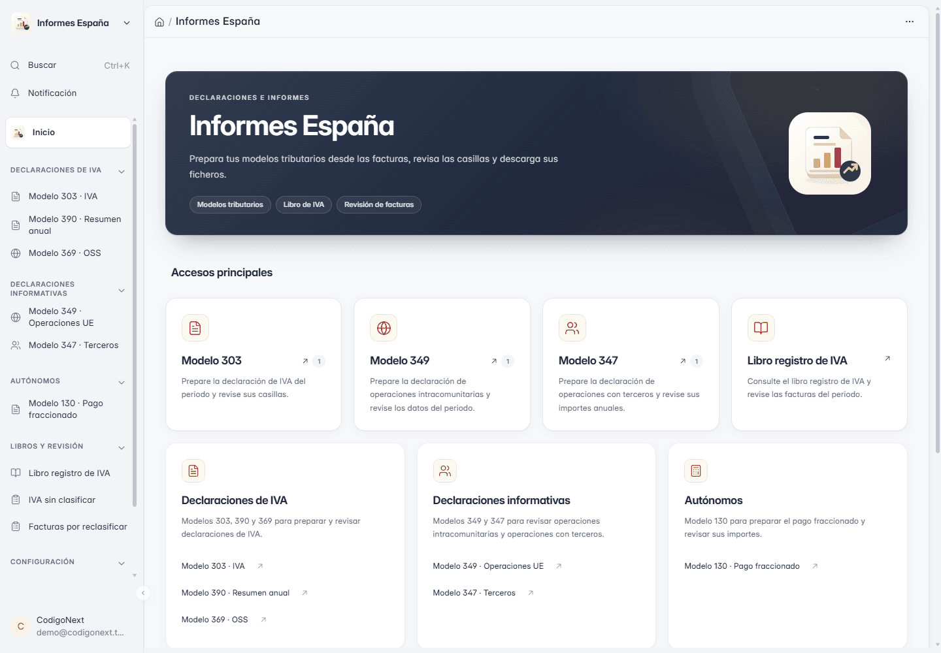Click the arrow icon on Modelo 303 card
The height and width of the screenshot is (653, 941).
(x=305, y=361)
